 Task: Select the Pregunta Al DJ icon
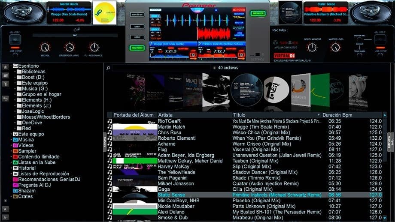click(15, 185)
